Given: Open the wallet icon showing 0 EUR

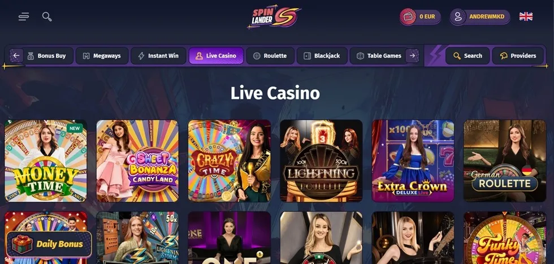Looking at the screenshot, I should coord(408,16).
